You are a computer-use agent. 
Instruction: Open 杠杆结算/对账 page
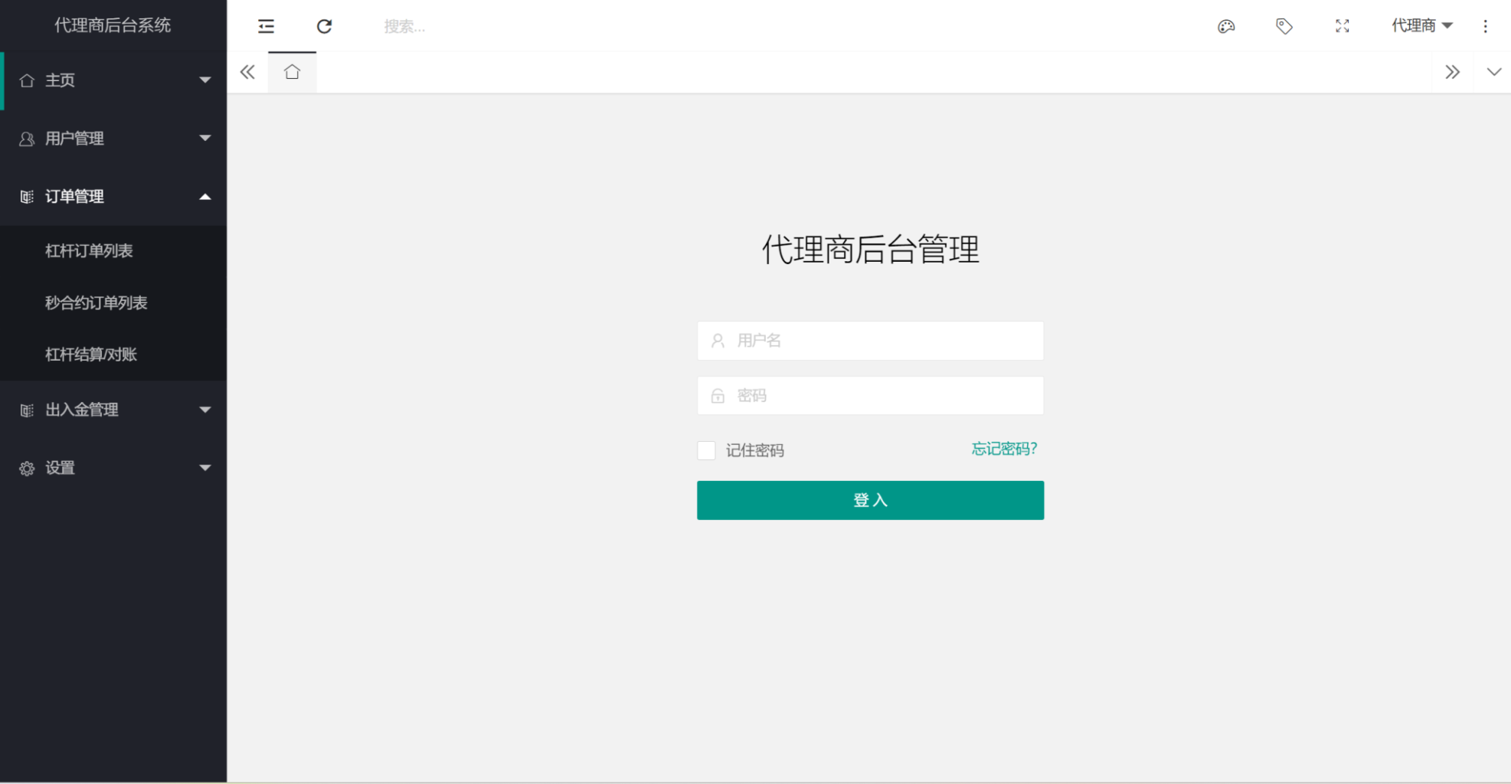(92, 354)
